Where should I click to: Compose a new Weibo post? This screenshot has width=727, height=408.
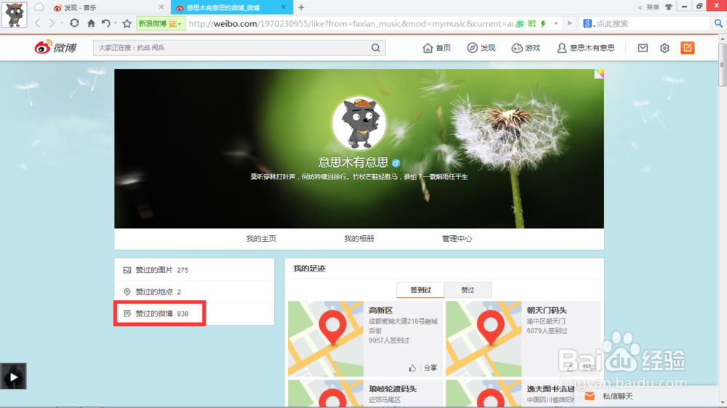point(687,48)
